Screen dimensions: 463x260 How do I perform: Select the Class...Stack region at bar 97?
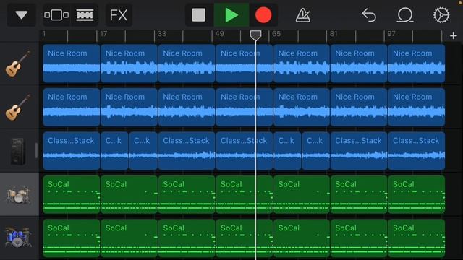pyautogui.click(x=417, y=151)
